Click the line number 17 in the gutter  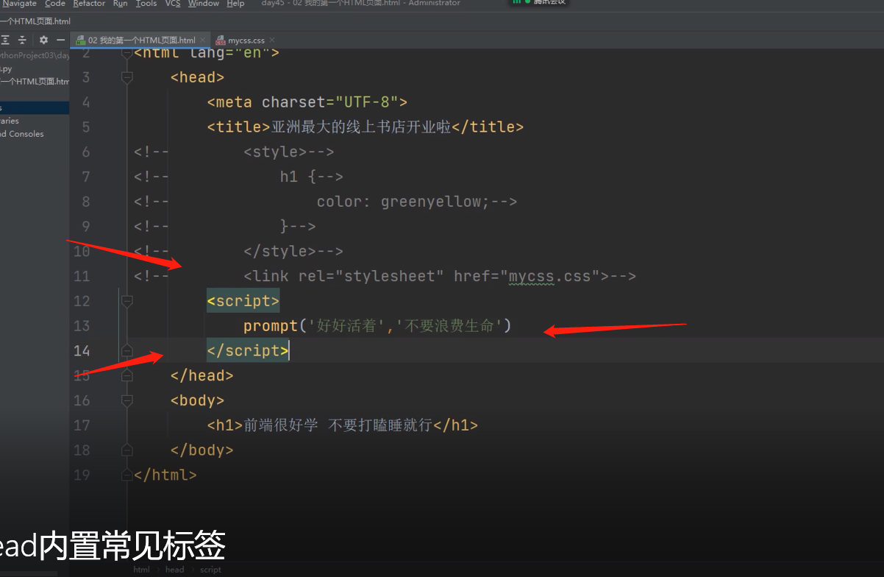tap(82, 425)
